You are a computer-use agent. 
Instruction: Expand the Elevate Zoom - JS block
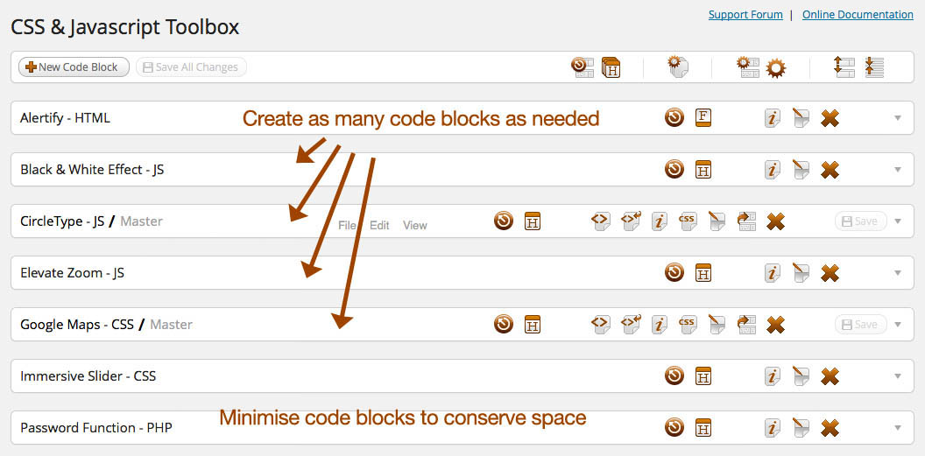(x=897, y=273)
